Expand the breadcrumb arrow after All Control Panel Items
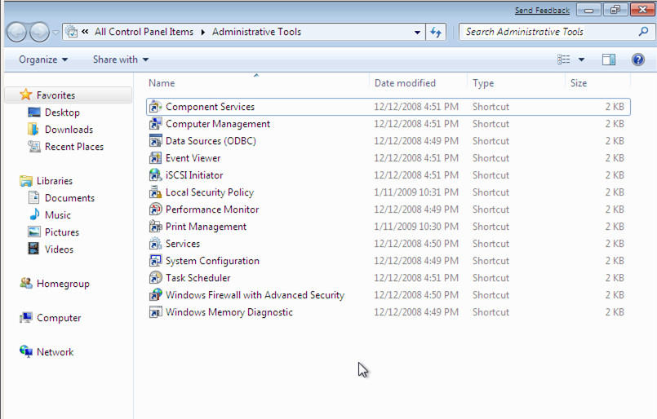The width and height of the screenshot is (657, 419). click(202, 32)
